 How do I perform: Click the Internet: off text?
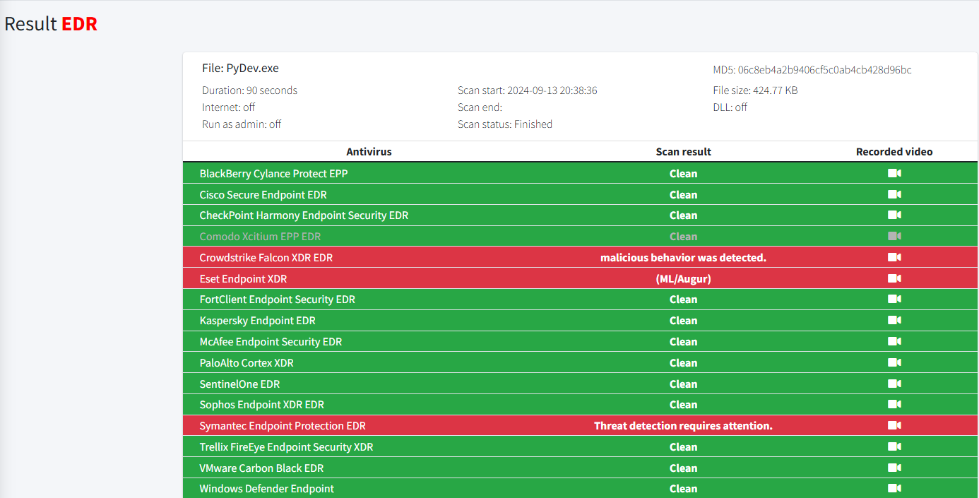(x=228, y=107)
